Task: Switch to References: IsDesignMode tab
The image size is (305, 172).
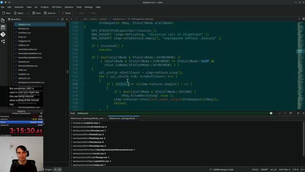Action: pyautogui.click(x=123, y=118)
